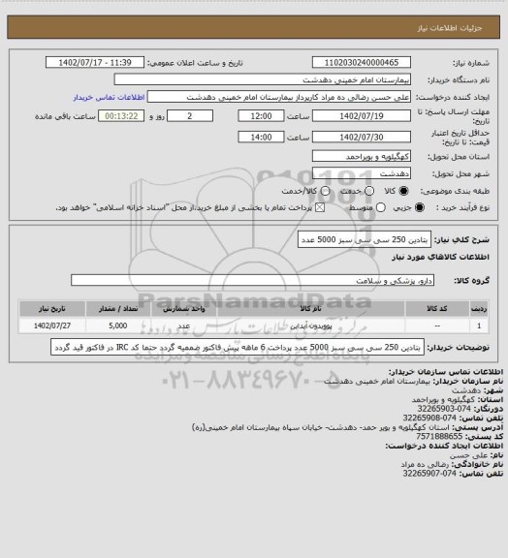Viewport: 508px width, 558px height.
Task: Click the announcement date field 1402/07/17 - 11:39
Action: pos(95,62)
